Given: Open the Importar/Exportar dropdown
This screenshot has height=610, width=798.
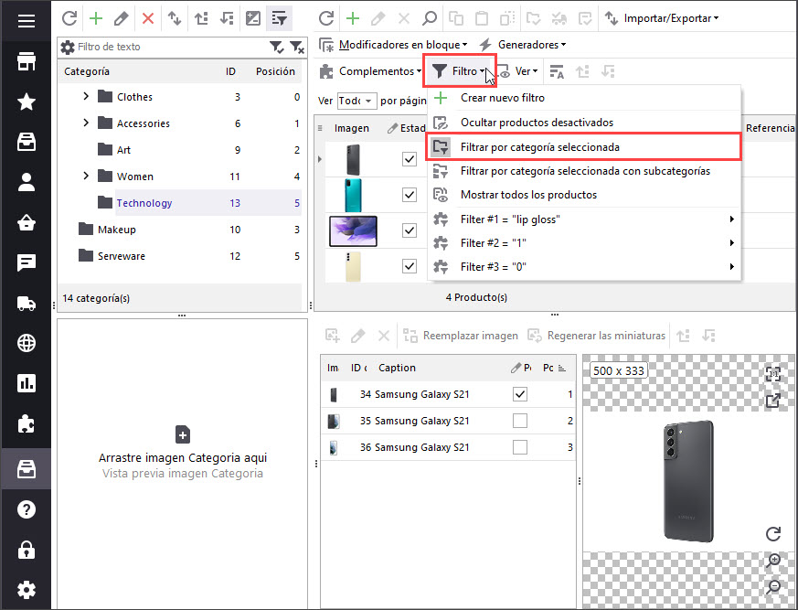Looking at the screenshot, I should [662, 18].
